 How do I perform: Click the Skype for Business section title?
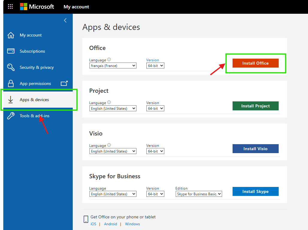tap(115, 176)
